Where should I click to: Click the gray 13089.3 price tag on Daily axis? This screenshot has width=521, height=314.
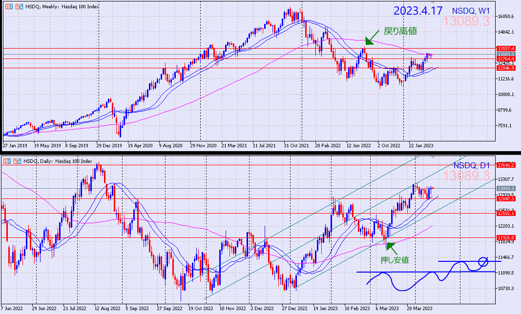[x=506, y=189]
